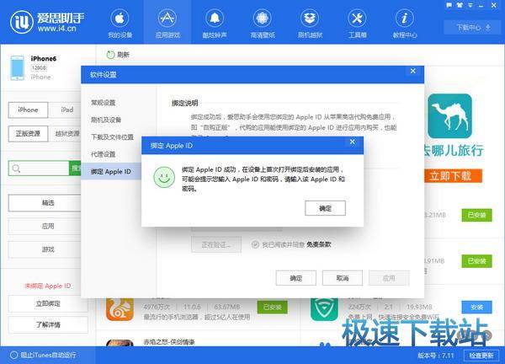Open 代理设置 settings section
This screenshot has height=364, width=505.
click(x=103, y=154)
